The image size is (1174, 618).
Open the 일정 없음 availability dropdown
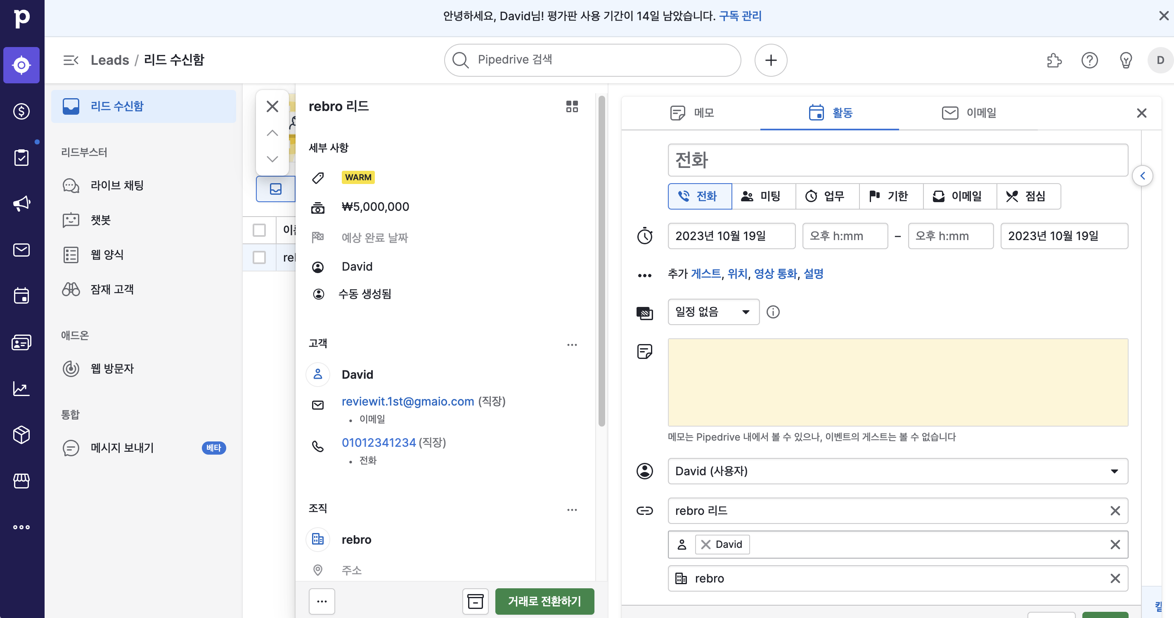tap(713, 312)
